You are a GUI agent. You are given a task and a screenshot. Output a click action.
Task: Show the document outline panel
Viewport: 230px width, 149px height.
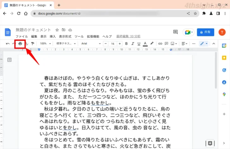(9, 60)
